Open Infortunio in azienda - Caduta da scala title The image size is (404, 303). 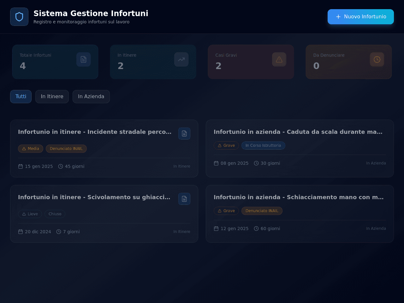coord(298,132)
